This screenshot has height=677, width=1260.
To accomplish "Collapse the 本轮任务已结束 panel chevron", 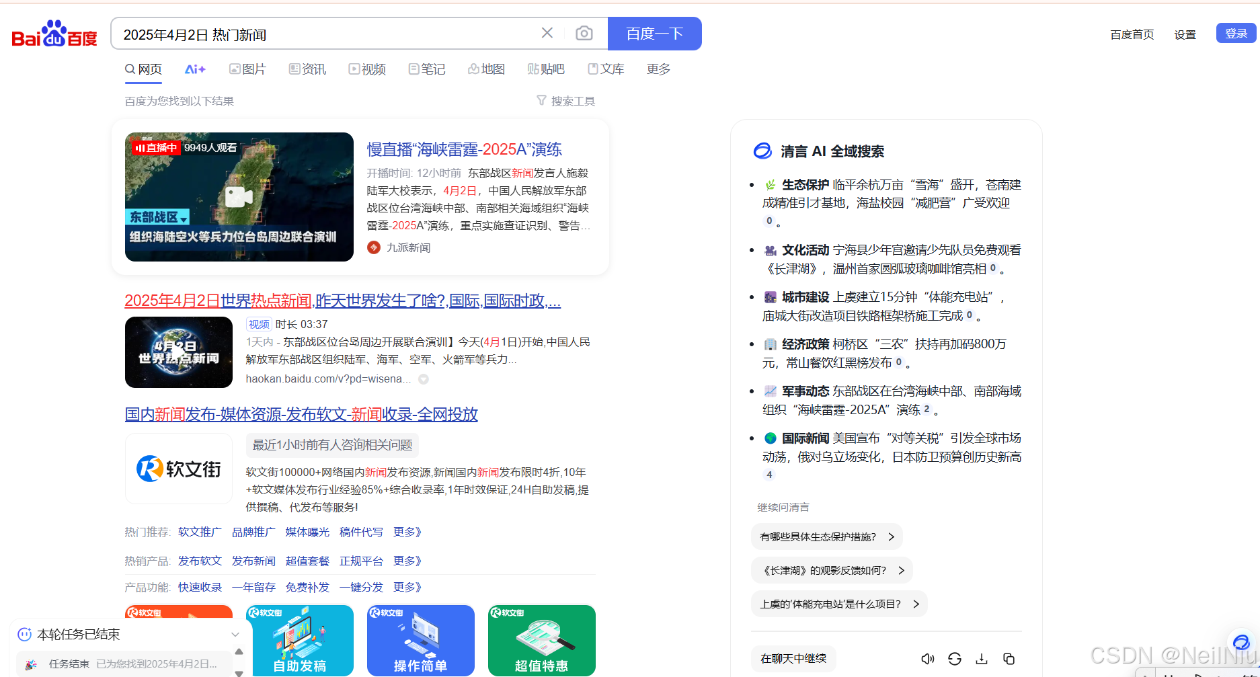I will click(x=235, y=634).
